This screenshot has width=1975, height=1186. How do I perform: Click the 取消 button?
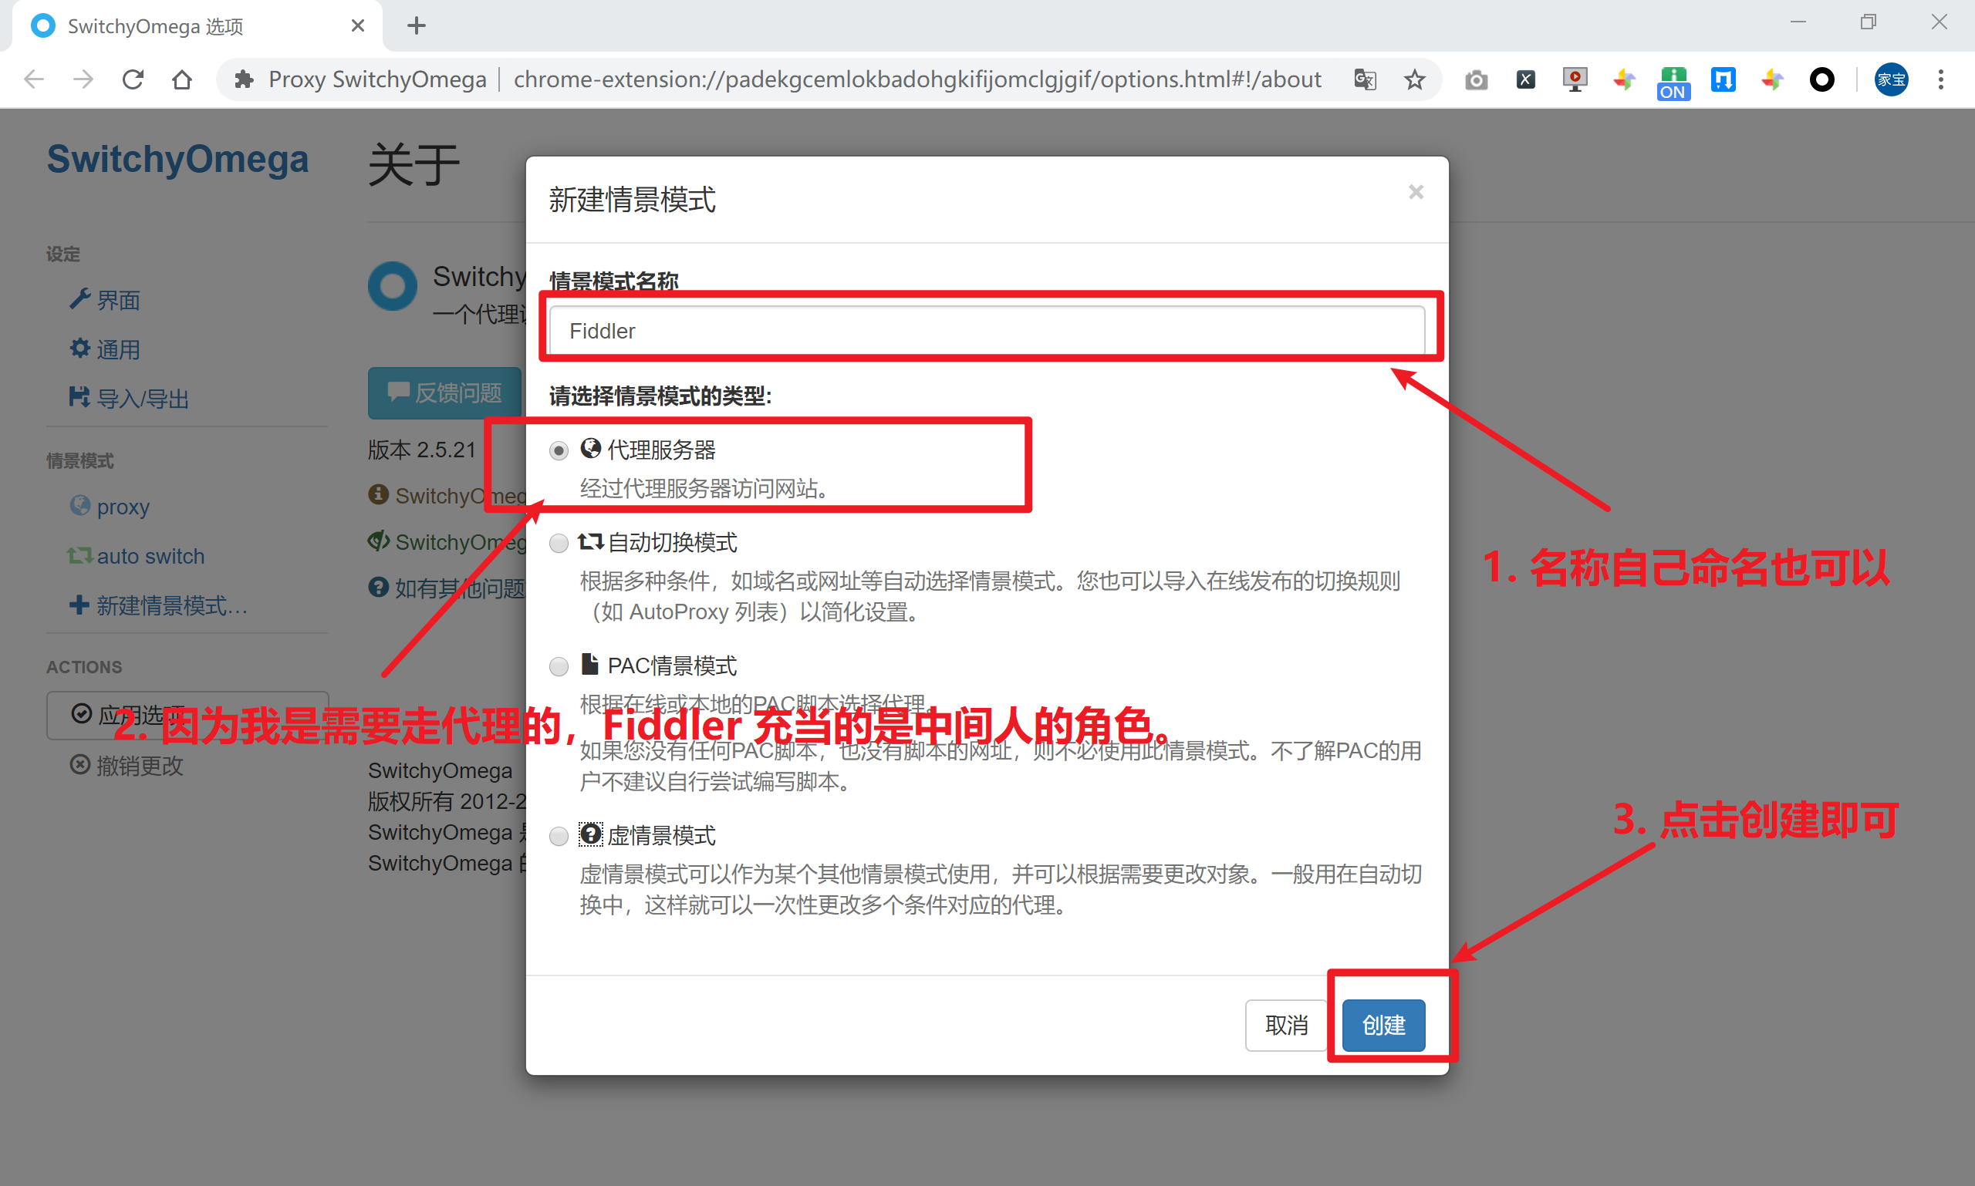tap(1286, 1025)
